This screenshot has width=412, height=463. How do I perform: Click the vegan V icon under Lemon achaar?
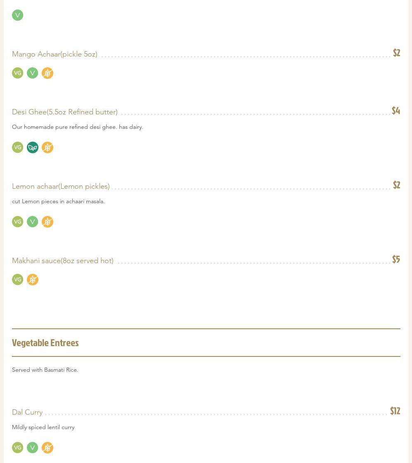point(33,222)
